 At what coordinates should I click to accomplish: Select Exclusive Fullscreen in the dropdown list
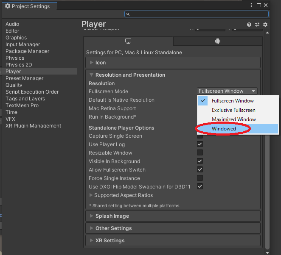point(233,110)
